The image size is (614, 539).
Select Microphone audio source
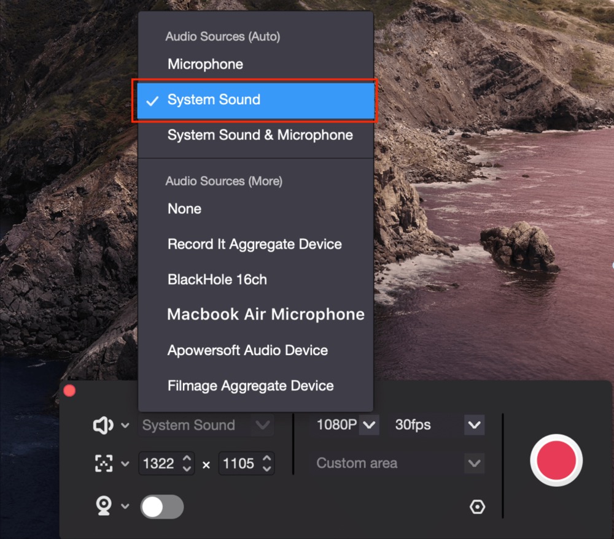(255, 64)
